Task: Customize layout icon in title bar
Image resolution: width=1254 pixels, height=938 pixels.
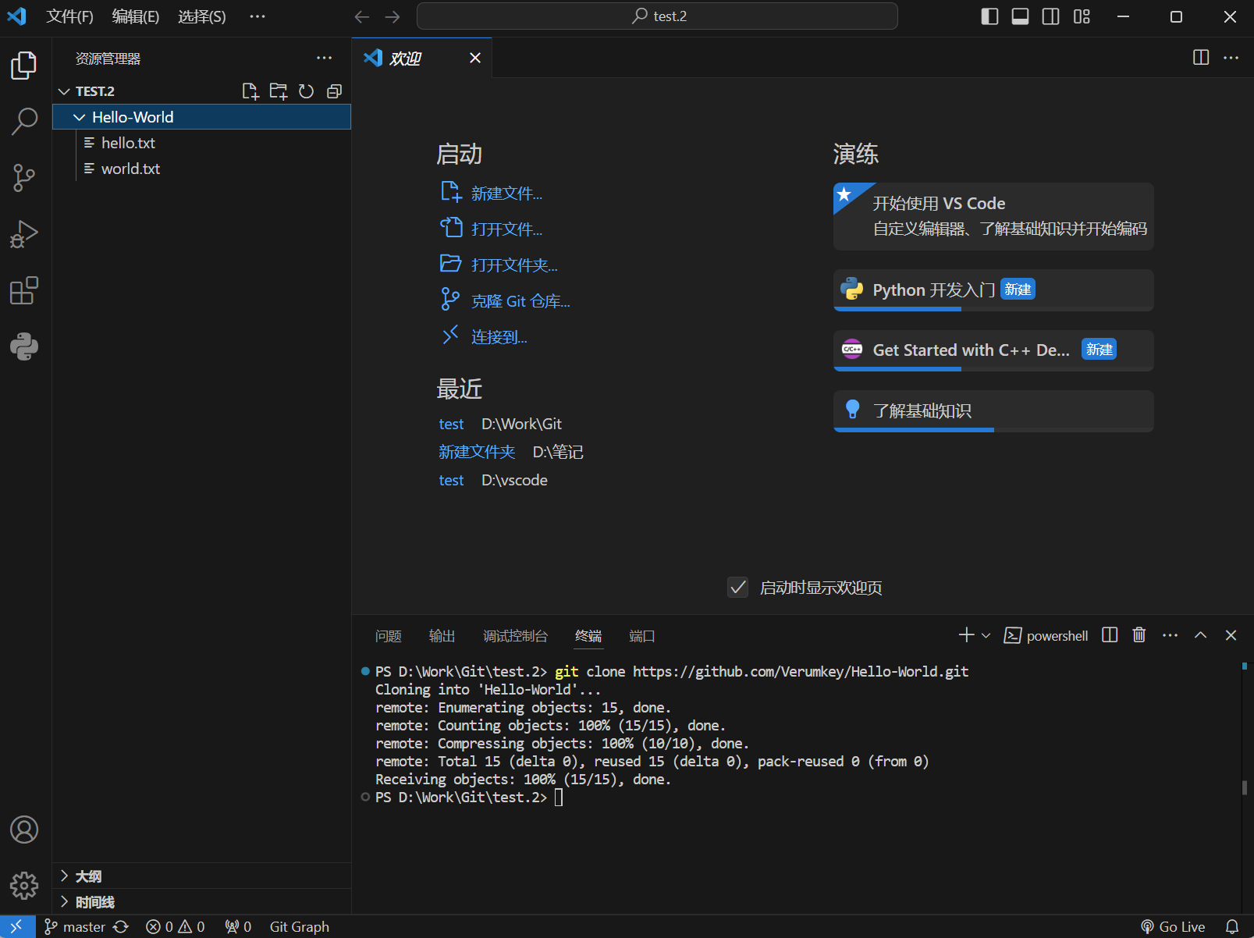Action: tap(1082, 16)
